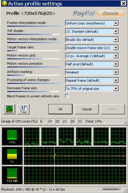Image resolution: width=128 pixels, height=193 pixels.
Task: Click the core usage value 14
Action: tap(51, 121)
